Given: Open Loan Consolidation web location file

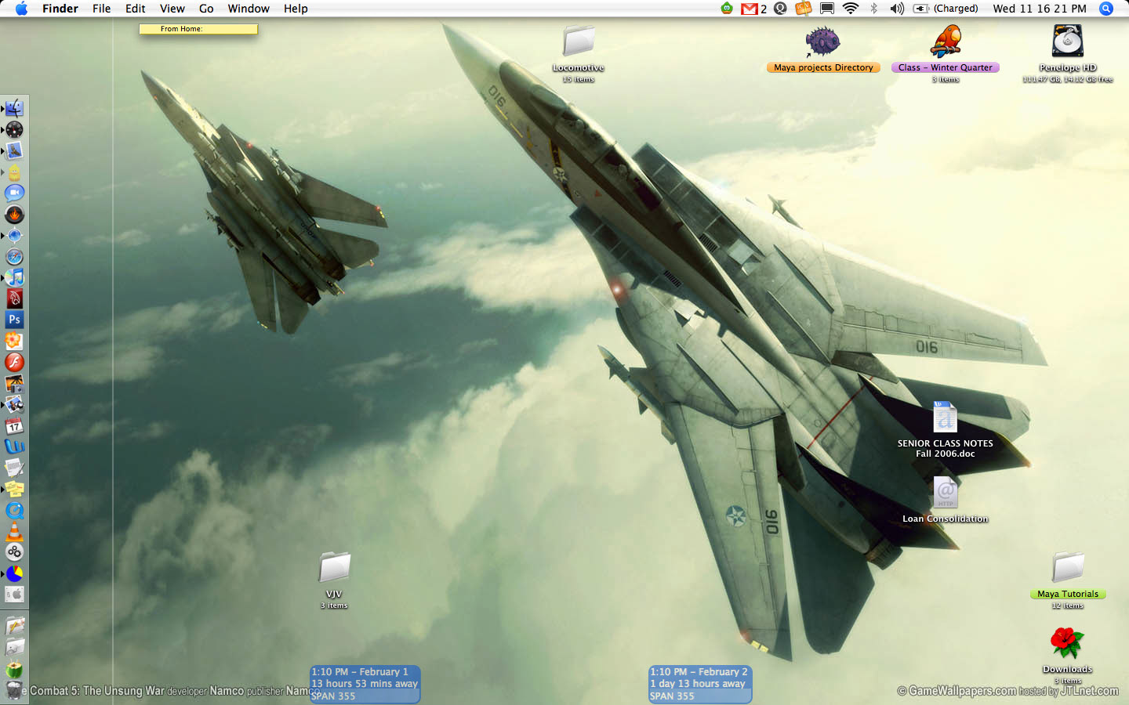Looking at the screenshot, I should pyautogui.click(x=945, y=493).
